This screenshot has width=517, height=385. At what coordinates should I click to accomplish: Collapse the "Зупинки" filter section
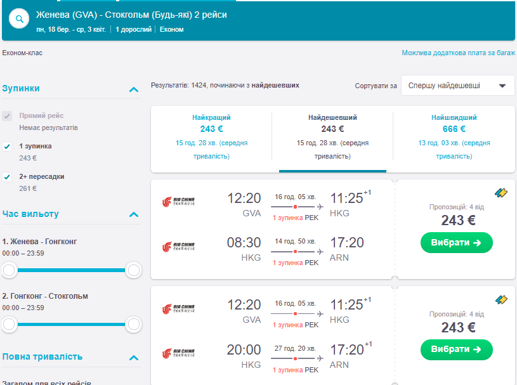(x=133, y=89)
